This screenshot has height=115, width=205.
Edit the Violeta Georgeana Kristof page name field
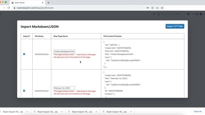pos(64,51)
